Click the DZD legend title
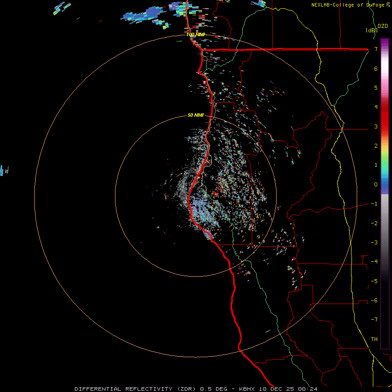This screenshot has width=392, height=392. tap(383, 26)
